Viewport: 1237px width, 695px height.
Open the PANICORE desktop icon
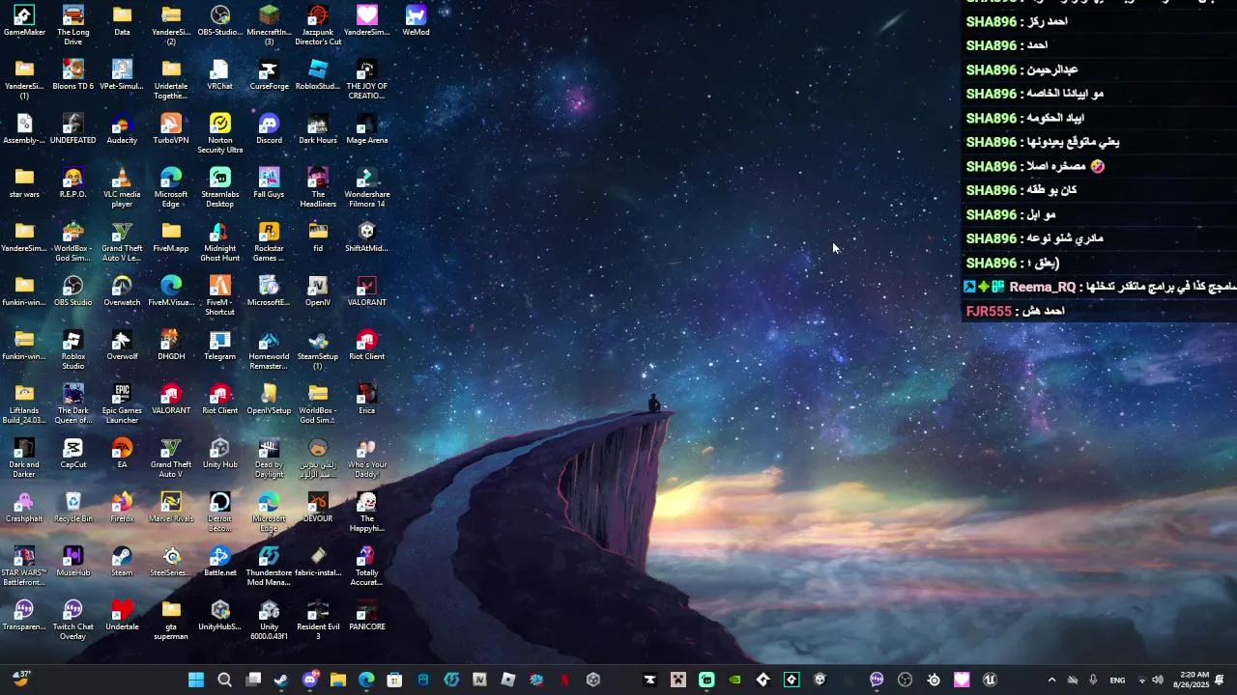[367, 615]
